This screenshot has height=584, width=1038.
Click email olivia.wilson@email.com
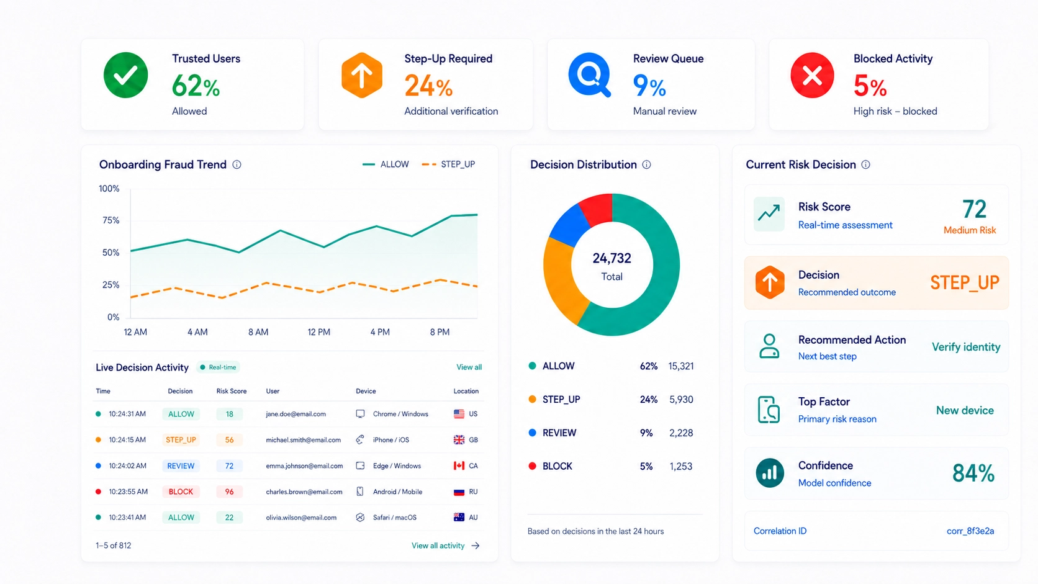(301, 517)
